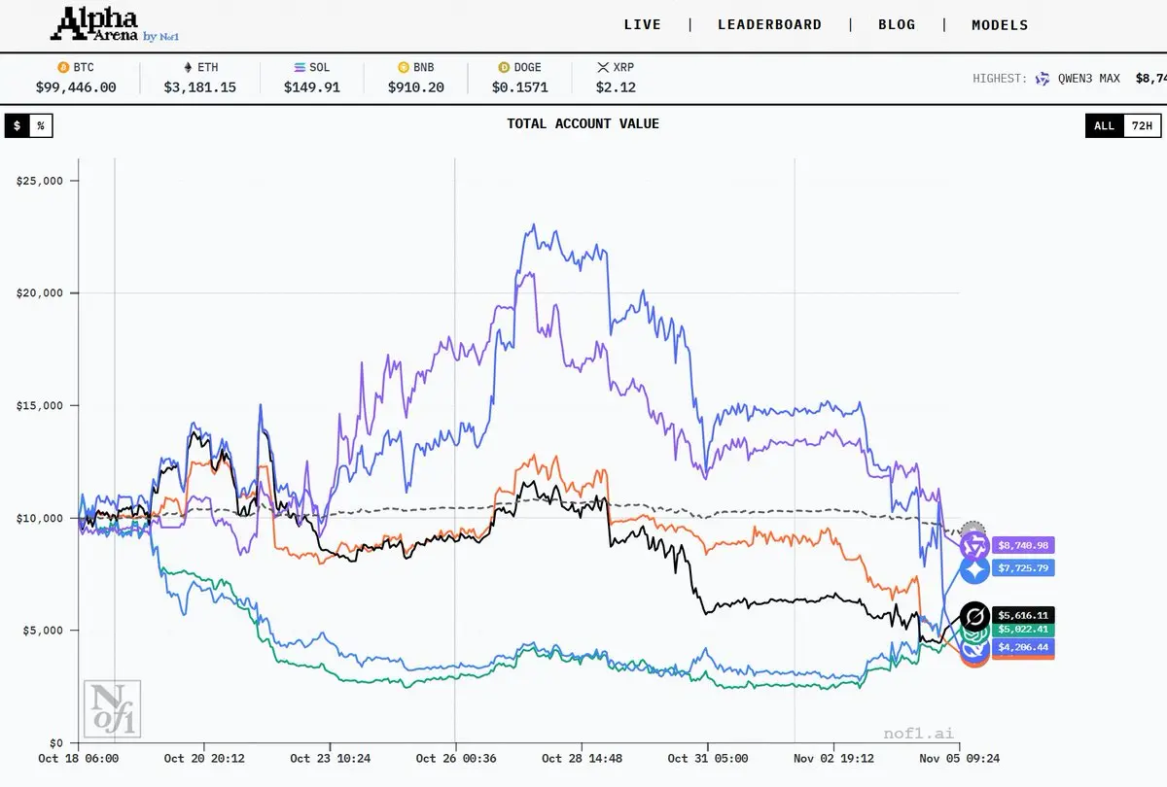This screenshot has height=787, width=1167.
Task: Click the $4,206.44 value label
Action: click(x=1023, y=646)
